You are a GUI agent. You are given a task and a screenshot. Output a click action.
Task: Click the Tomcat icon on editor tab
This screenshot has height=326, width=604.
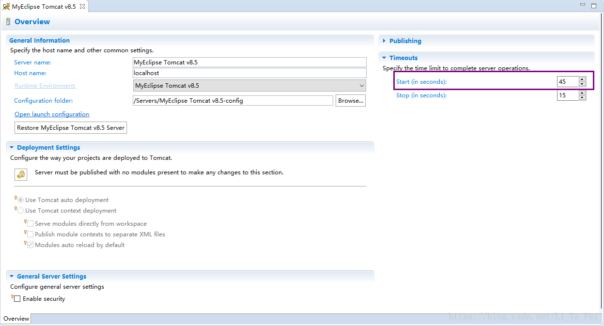point(6,6)
